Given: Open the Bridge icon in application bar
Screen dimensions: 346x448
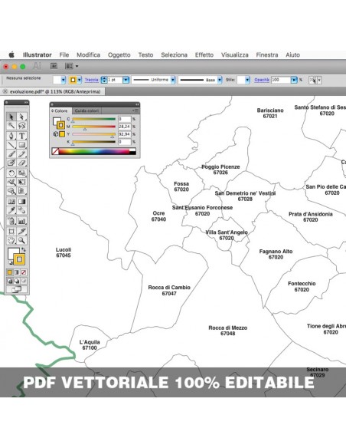Looking at the screenshot, I should pos(54,66).
